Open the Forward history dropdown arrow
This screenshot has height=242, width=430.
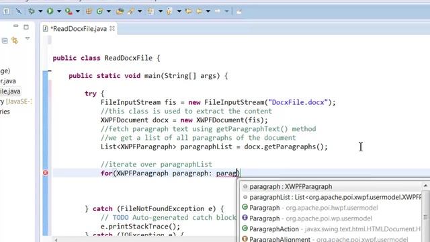click(226, 11)
